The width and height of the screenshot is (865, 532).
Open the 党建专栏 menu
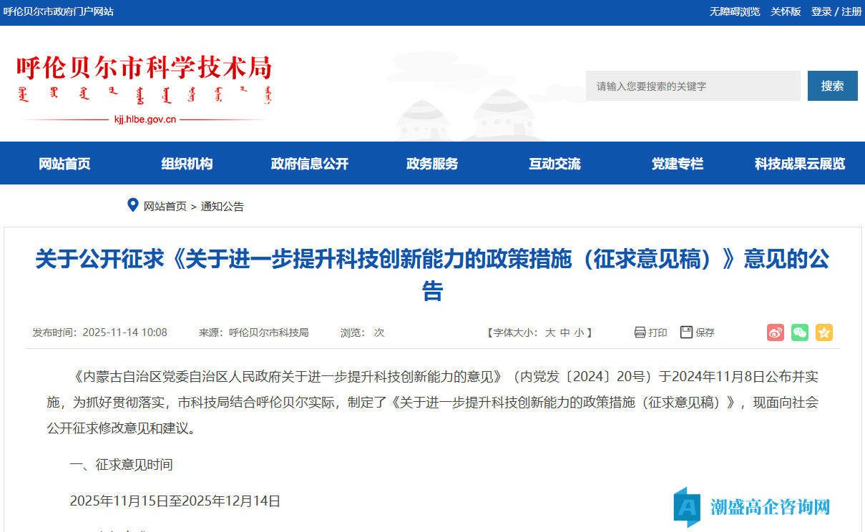tap(677, 163)
